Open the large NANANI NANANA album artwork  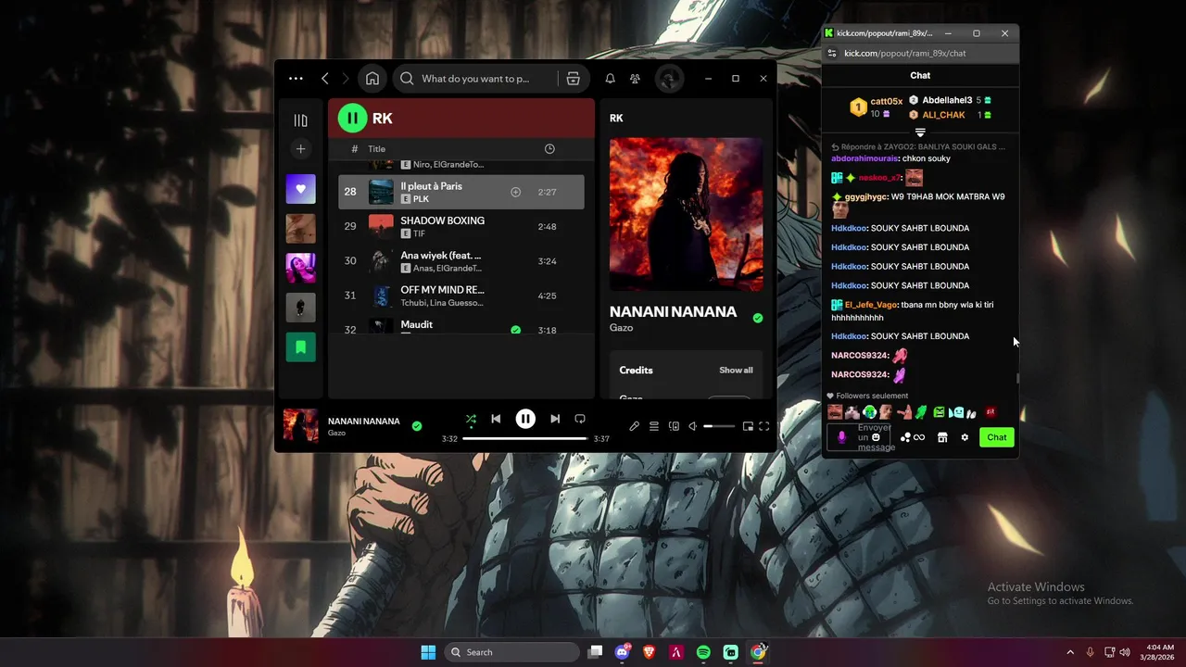686,214
